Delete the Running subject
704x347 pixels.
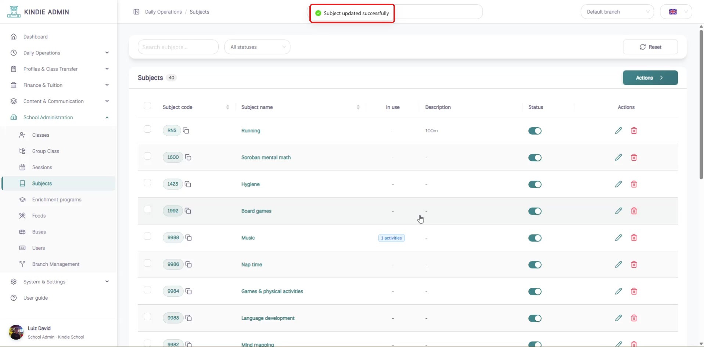pos(634,130)
